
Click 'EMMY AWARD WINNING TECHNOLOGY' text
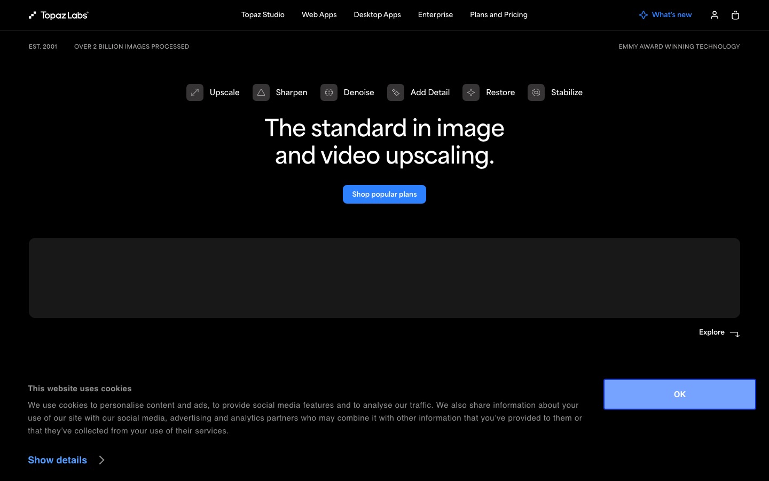(x=679, y=46)
